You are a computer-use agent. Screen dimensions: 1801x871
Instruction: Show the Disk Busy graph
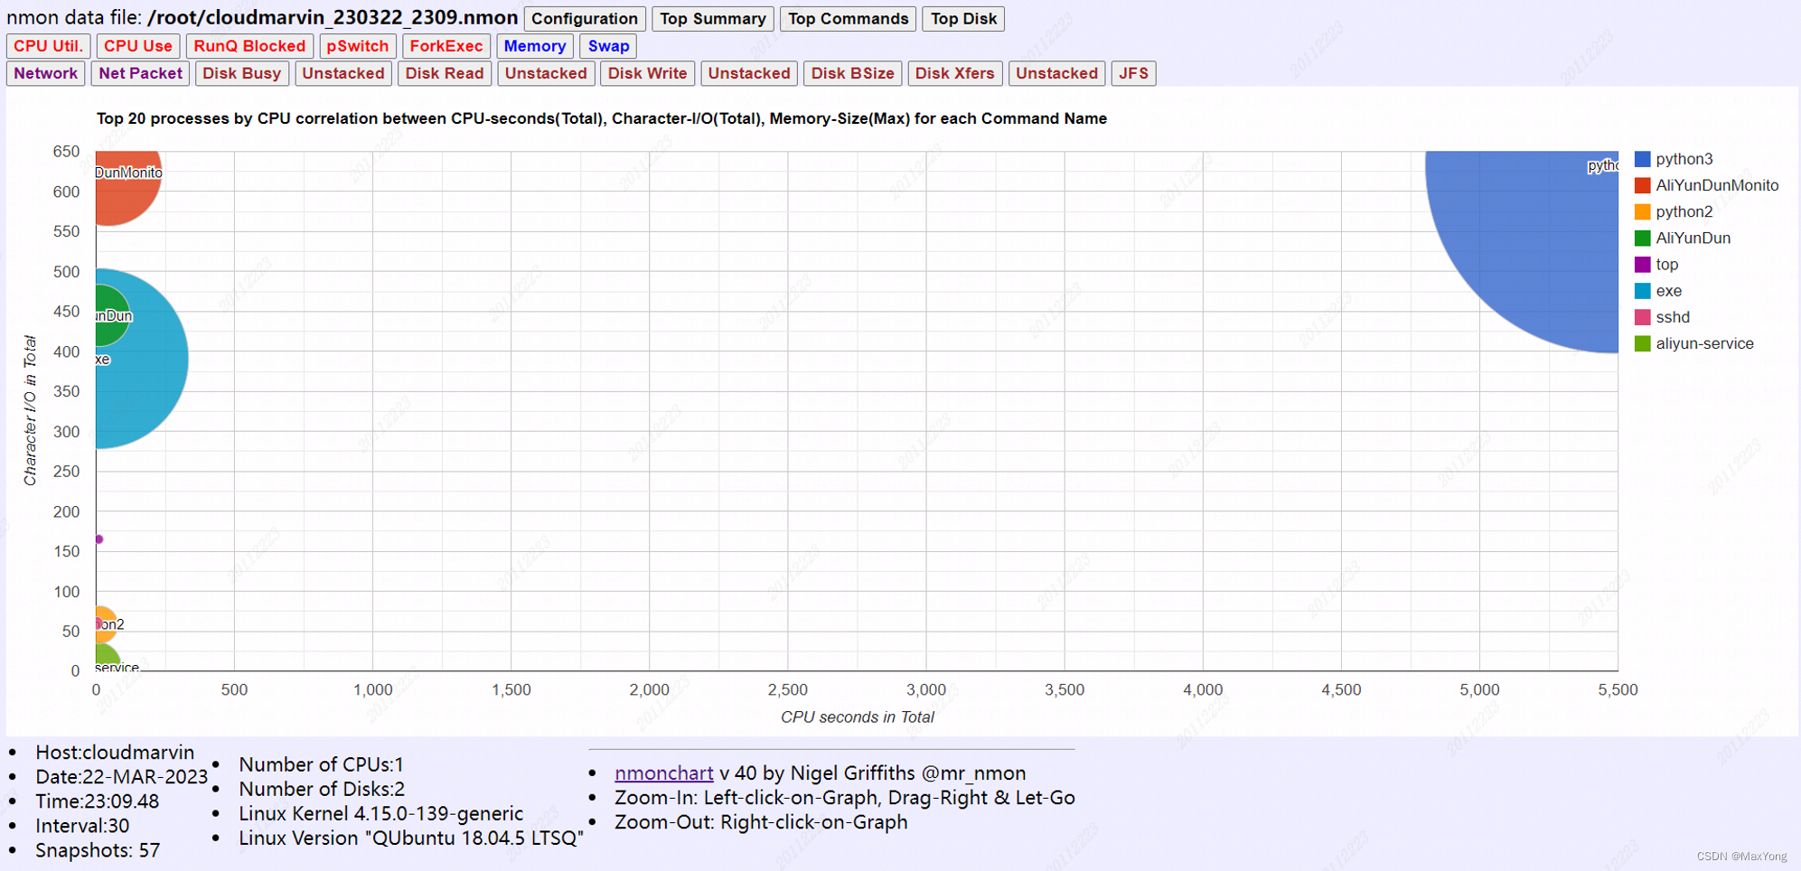(241, 73)
